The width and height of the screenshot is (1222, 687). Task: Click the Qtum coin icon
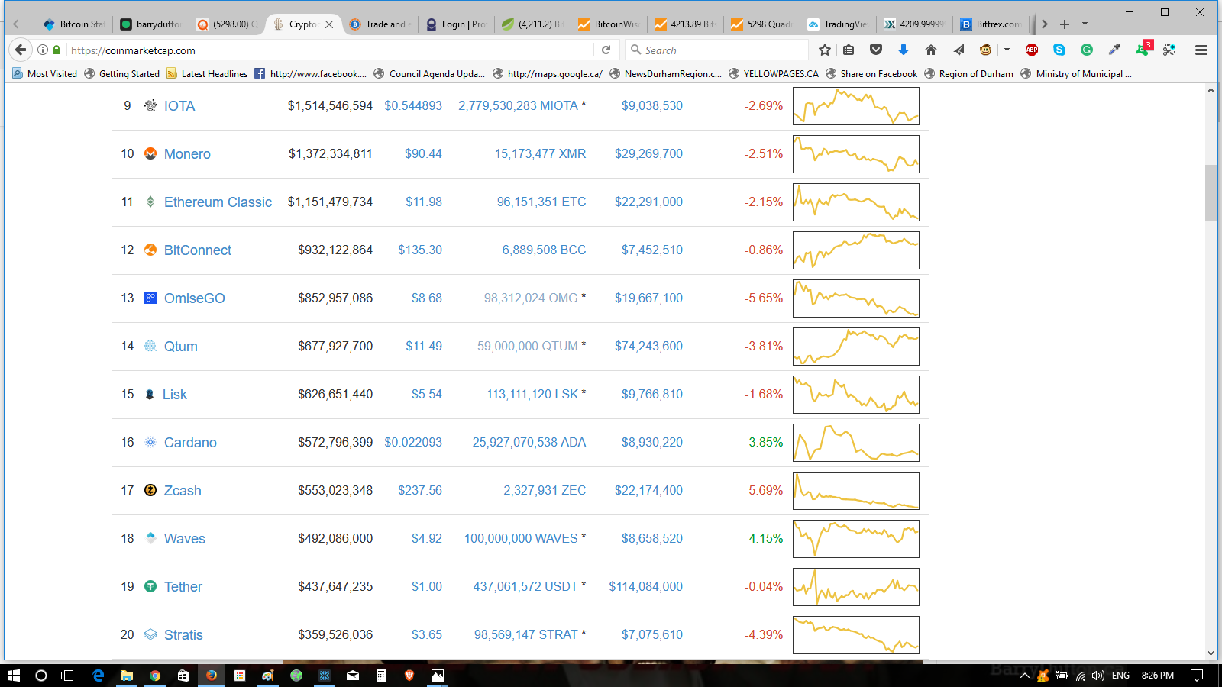coord(150,346)
